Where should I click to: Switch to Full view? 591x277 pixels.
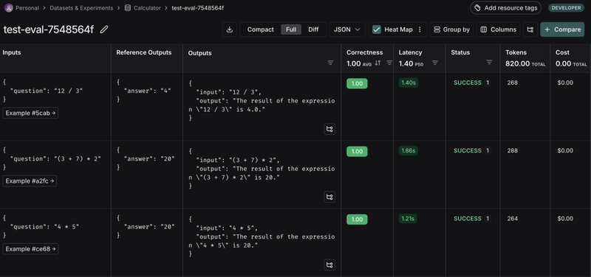coord(291,29)
